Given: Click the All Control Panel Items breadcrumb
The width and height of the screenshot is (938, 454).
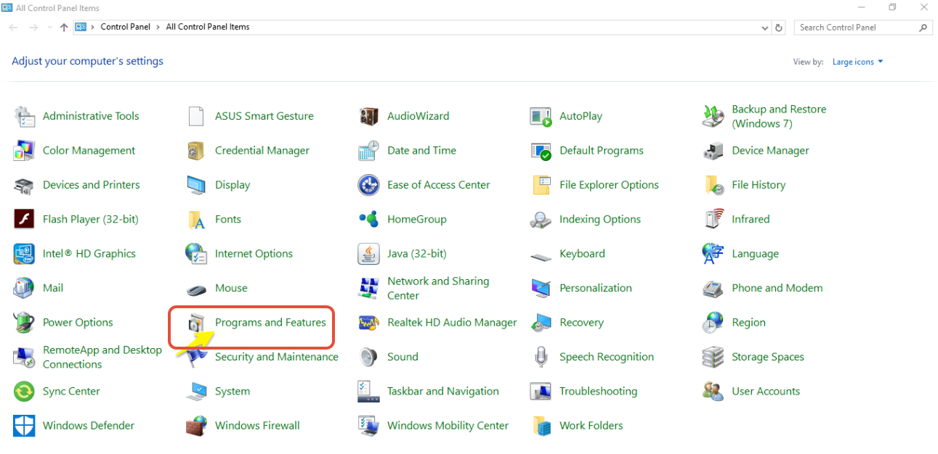Looking at the screenshot, I should [x=208, y=27].
